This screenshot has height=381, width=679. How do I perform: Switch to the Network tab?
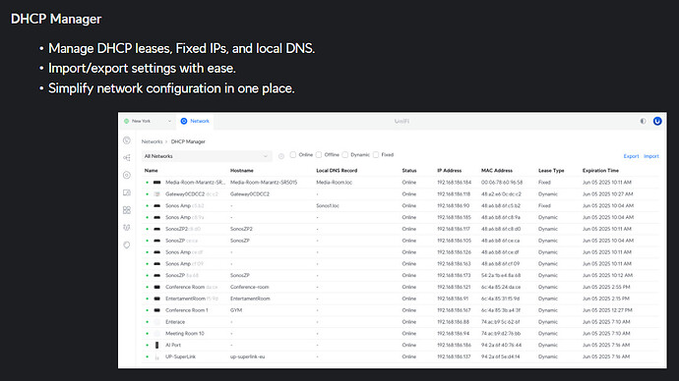point(195,122)
